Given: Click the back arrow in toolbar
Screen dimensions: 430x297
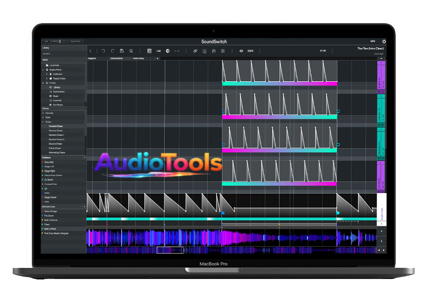Looking at the screenshot, I should [x=90, y=51].
